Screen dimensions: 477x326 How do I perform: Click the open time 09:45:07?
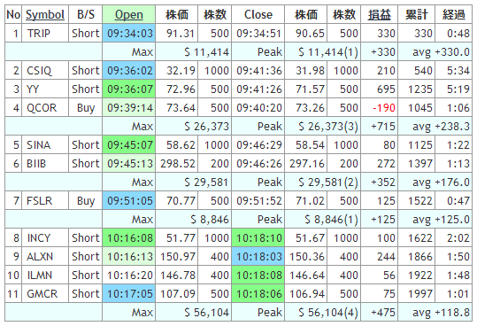tap(128, 145)
